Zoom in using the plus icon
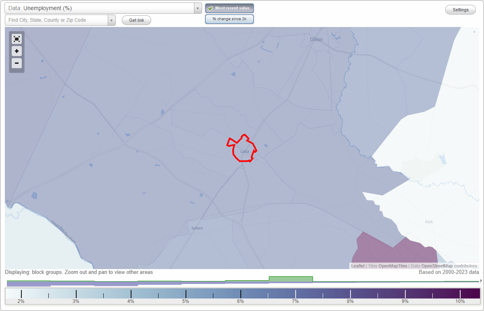 coord(17,51)
